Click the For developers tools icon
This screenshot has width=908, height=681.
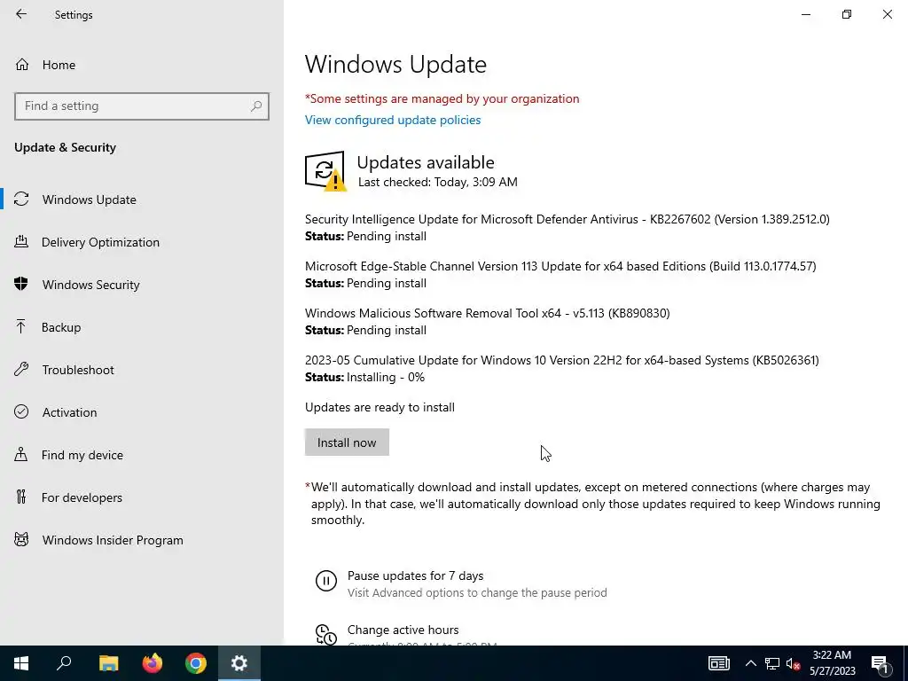(21, 497)
